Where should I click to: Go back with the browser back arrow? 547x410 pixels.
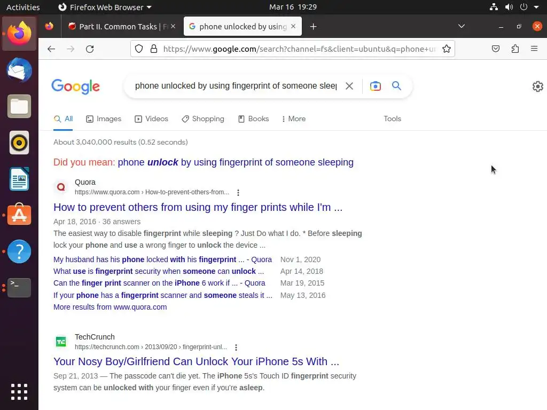51,49
